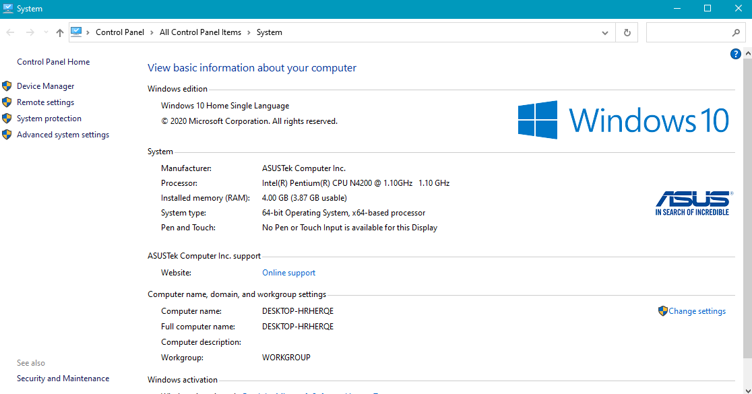Click the DESKTOP-HRHERQE value beside Computer name
752x394 pixels.
(x=298, y=311)
